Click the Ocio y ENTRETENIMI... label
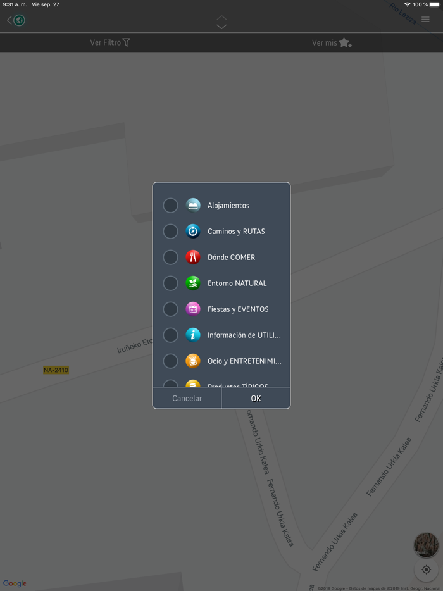443x591 pixels. click(245, 361)
